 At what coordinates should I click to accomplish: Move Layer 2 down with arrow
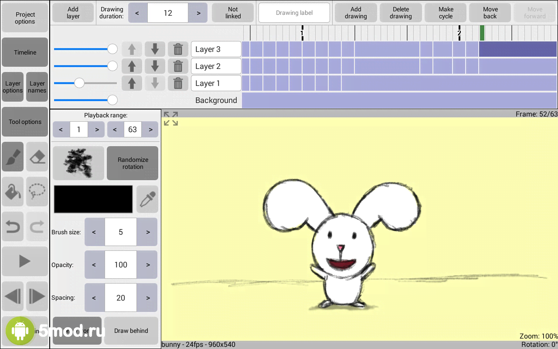pos(155,66)
